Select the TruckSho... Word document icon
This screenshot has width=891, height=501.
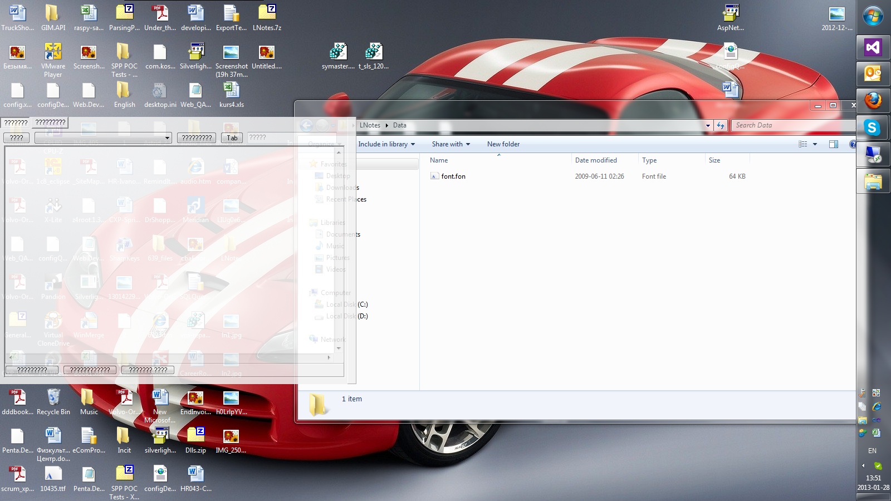(x=17, y=17)
